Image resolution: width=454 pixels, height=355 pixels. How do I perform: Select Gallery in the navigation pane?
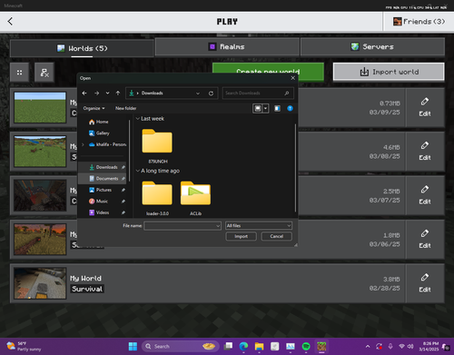coord(103,133)
